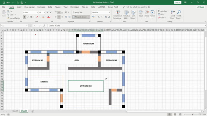Switch to the Formulas tab
The image size is (207, 116).
click(41, 7)
